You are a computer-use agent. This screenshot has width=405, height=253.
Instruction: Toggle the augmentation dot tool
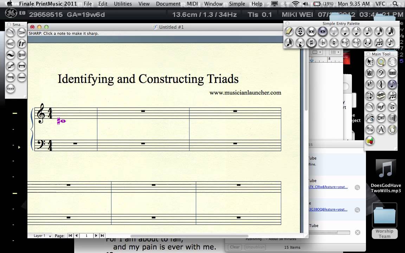[x=300, y=43]
